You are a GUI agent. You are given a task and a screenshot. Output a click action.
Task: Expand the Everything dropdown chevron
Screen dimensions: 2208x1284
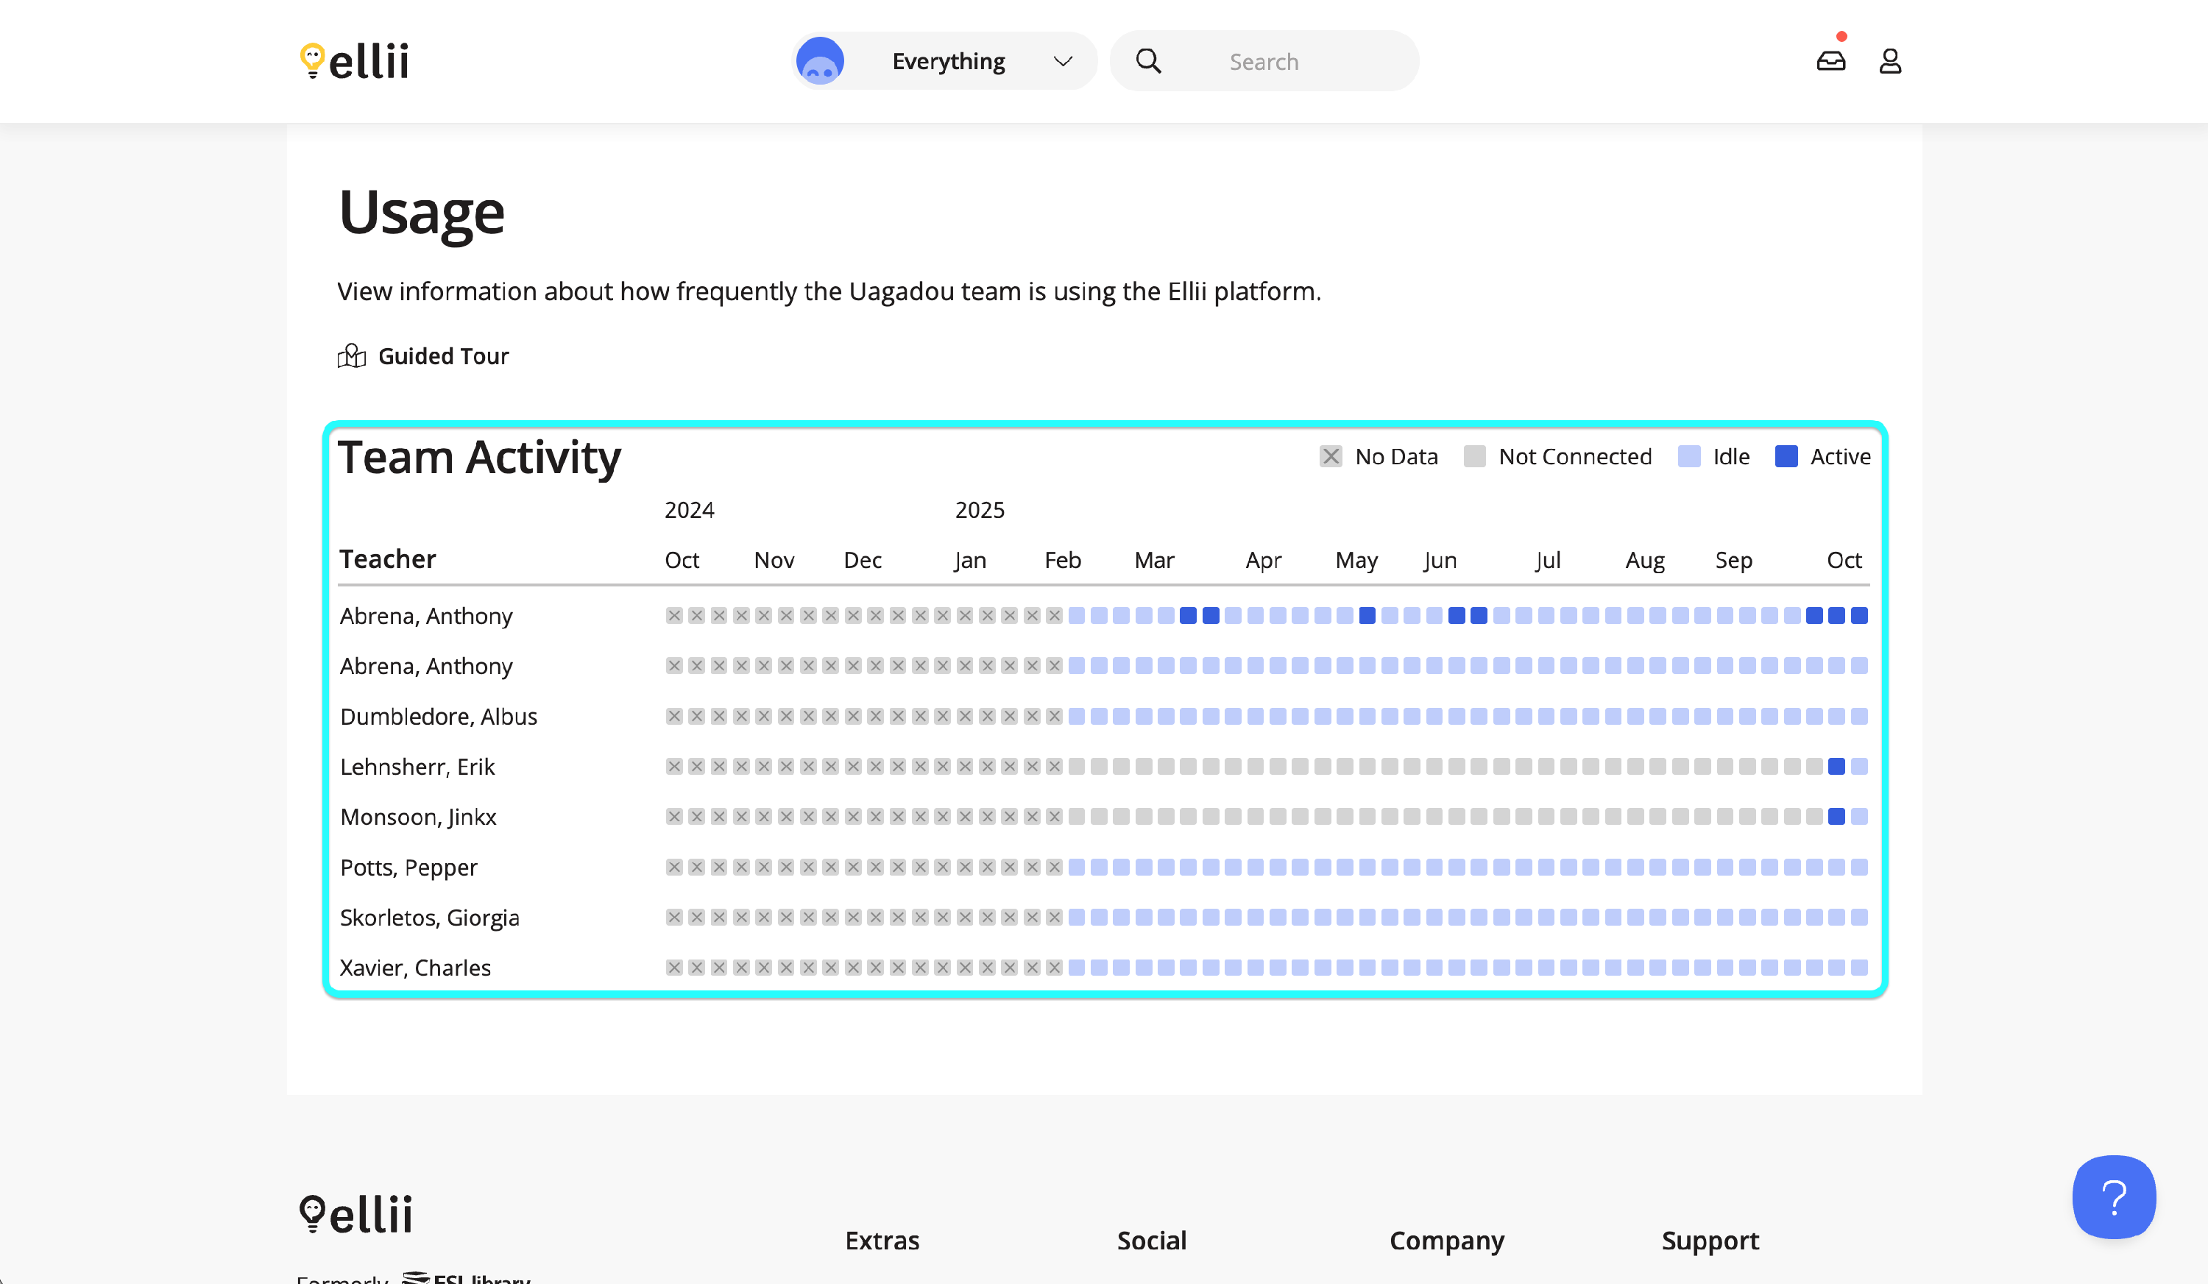coord(1062,61)
